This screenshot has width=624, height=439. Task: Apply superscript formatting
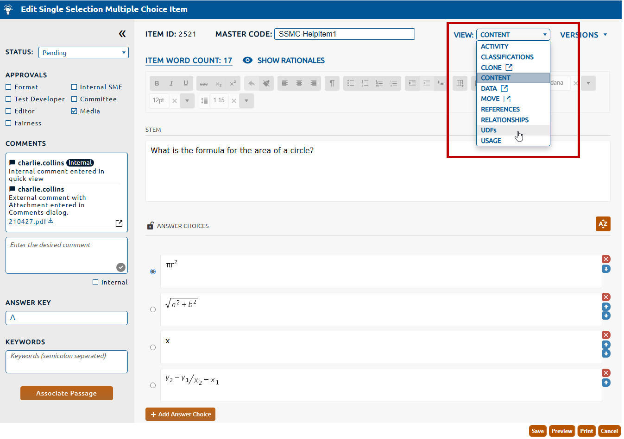point(233,83)
